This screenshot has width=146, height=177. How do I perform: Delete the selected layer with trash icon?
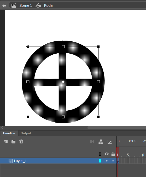(x=21, y=142)
